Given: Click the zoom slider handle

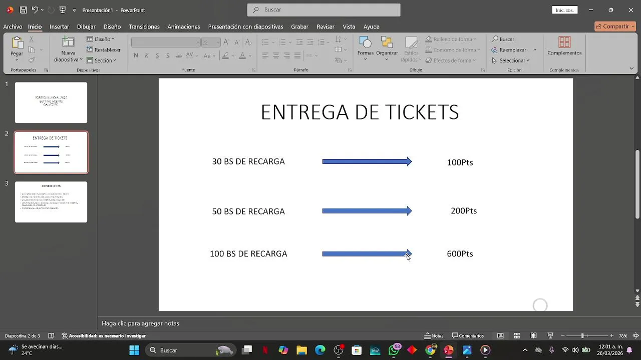Looking at the screenshot, I should [x=582, y=335].
